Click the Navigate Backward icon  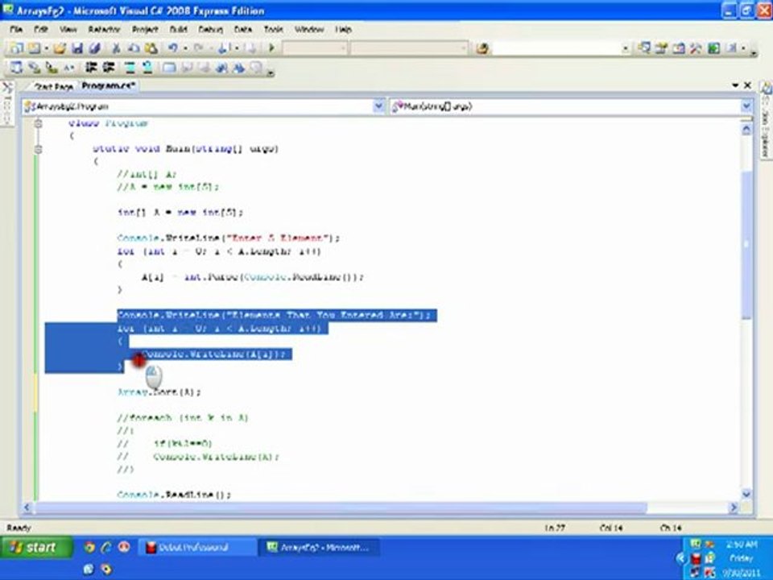(223, 48)
